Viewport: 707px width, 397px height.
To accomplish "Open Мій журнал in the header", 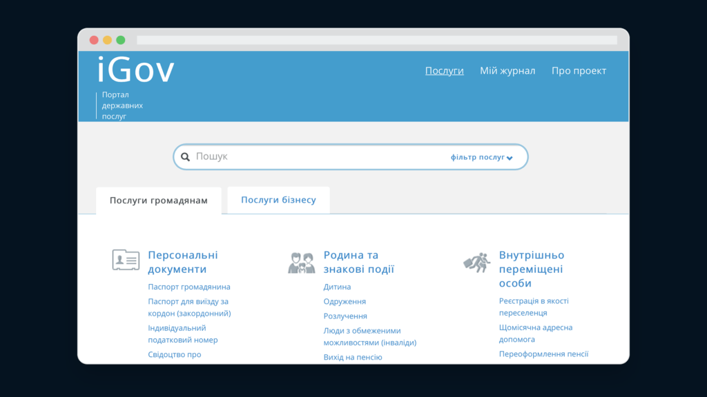I will pos(507,71).
